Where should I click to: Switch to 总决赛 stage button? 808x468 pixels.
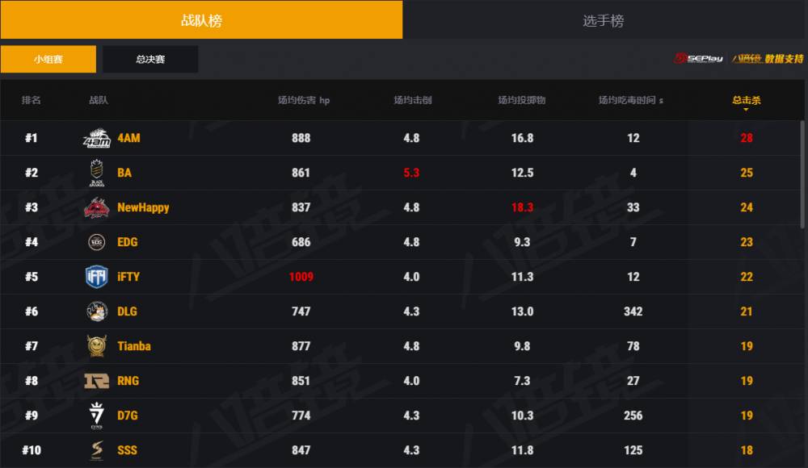pos(150,60)
